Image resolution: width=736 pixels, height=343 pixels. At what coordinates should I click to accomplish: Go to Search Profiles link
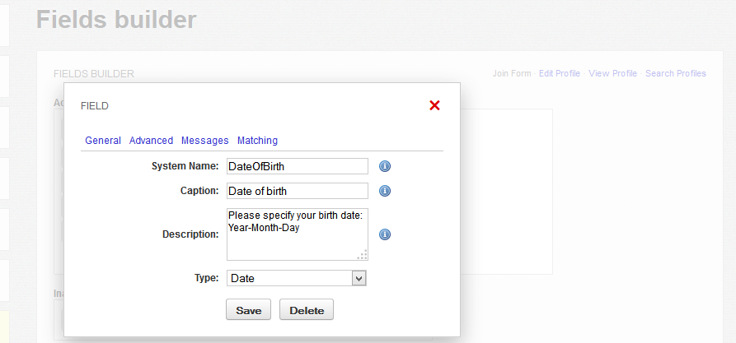[x=676, y=73]
